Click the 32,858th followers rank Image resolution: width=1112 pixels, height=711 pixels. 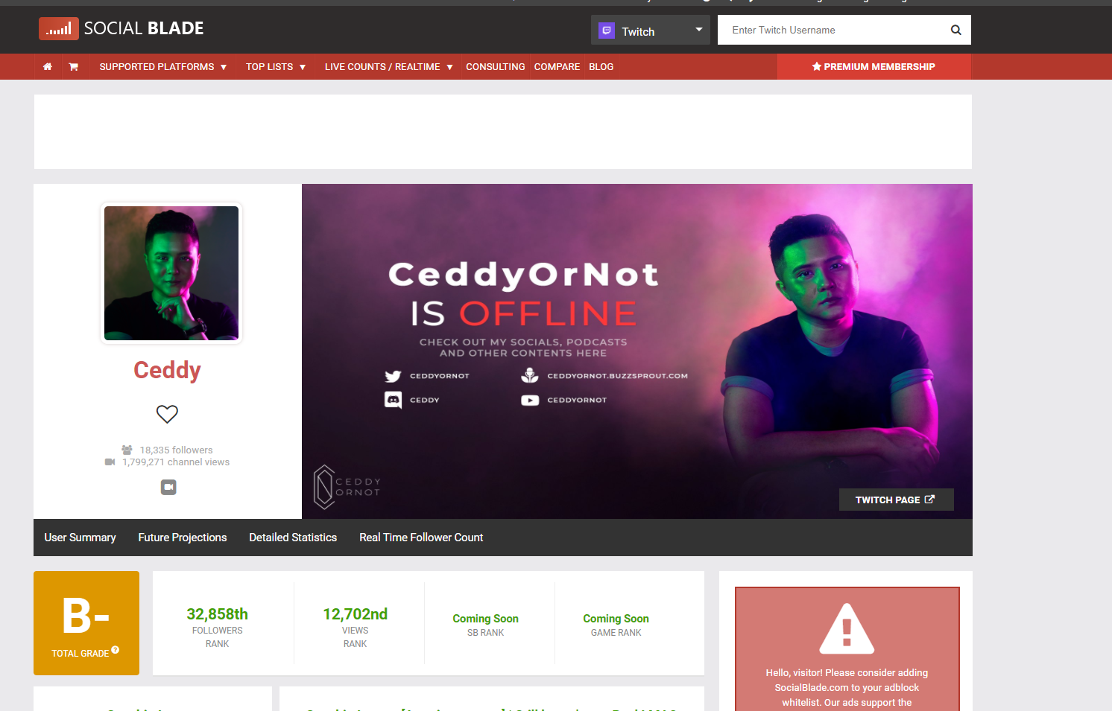pos(218,614)
